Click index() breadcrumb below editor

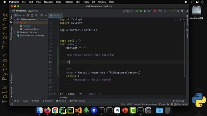click(63, 97)
